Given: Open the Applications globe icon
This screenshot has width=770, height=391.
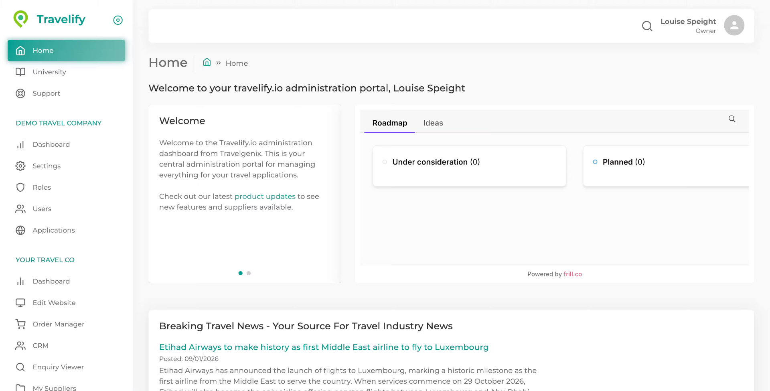Looking at the screenshot, I should click(x=20, y=230).
